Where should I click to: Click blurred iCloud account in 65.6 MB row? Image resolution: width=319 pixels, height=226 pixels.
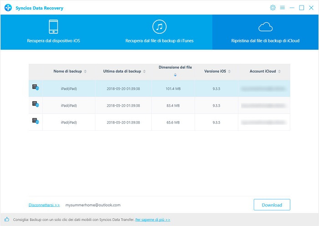coord(263,123)
